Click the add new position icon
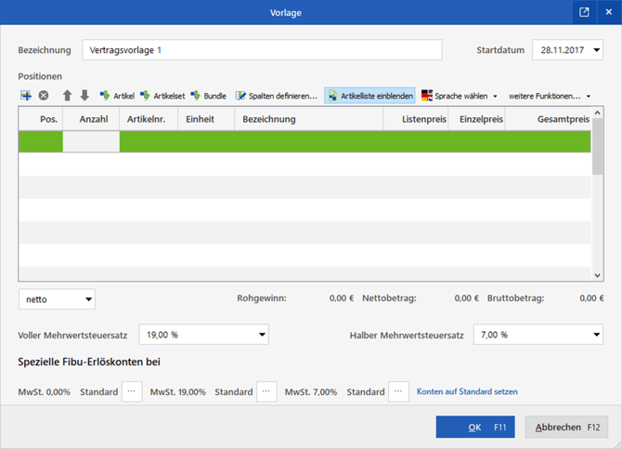622x449 pixels. (x=26, y=96)
